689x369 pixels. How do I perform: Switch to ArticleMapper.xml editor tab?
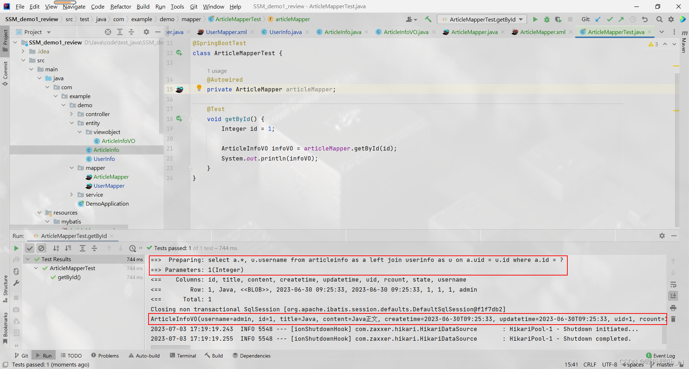542,32
